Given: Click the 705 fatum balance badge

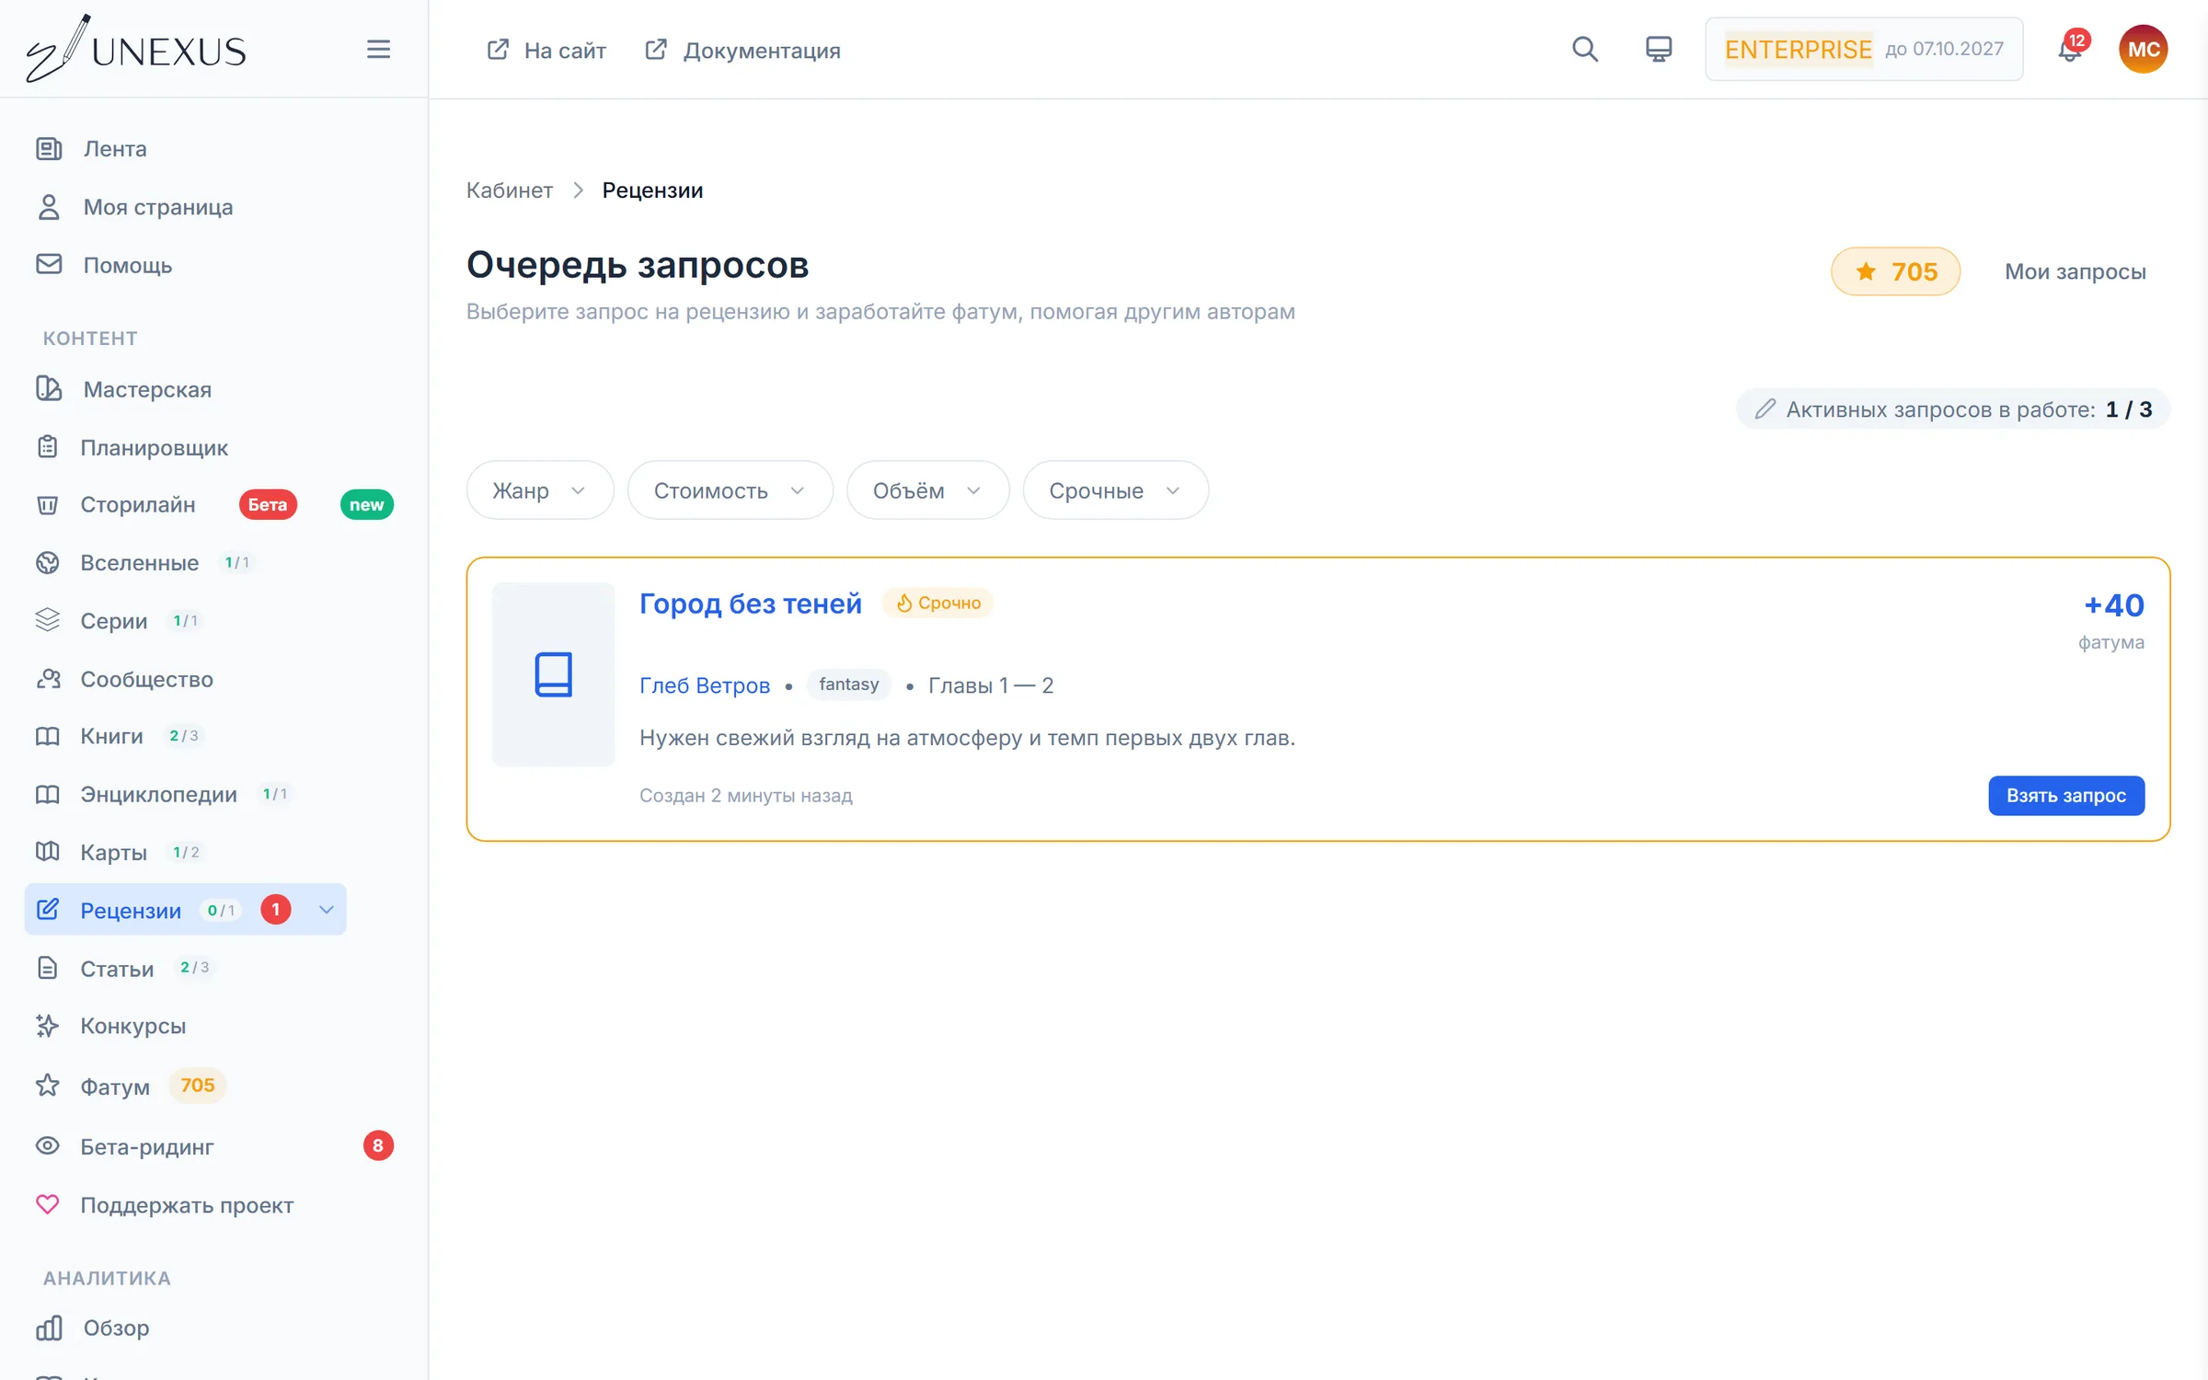Looking at the screenshot, I should tap(1895, 271).
